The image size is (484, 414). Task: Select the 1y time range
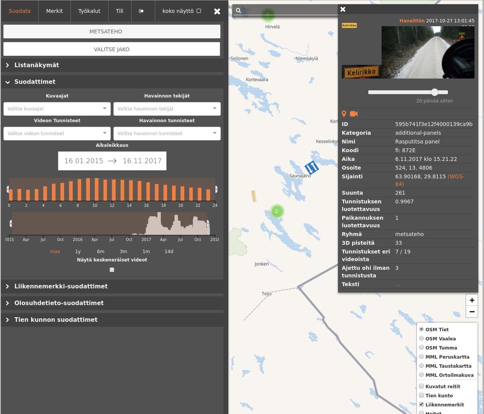click(78, 251)
